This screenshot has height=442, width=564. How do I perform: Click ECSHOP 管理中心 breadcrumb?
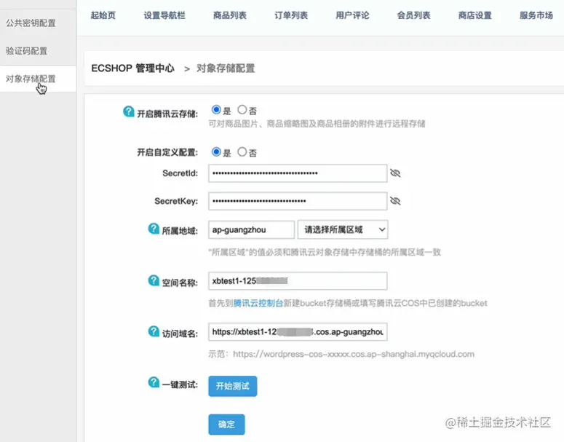pos(132,68)
